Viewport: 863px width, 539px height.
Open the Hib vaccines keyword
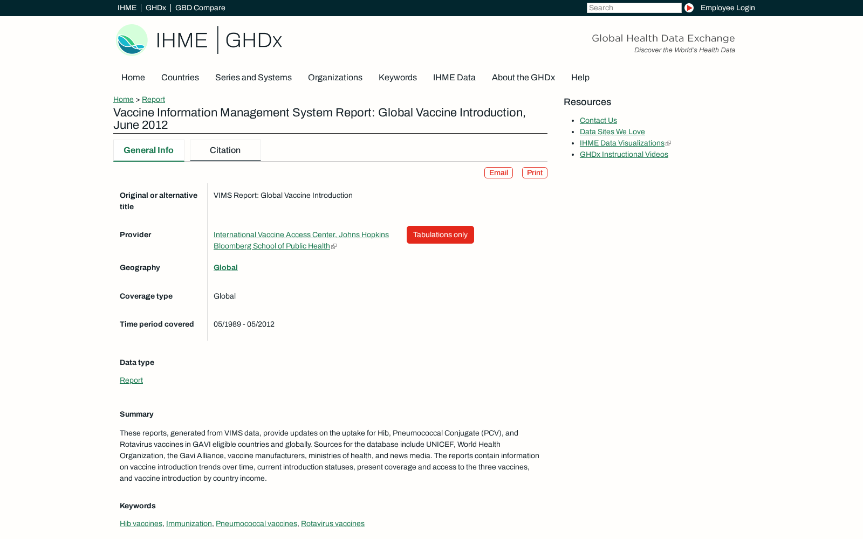pyautogui.click(x=141, y=524)
